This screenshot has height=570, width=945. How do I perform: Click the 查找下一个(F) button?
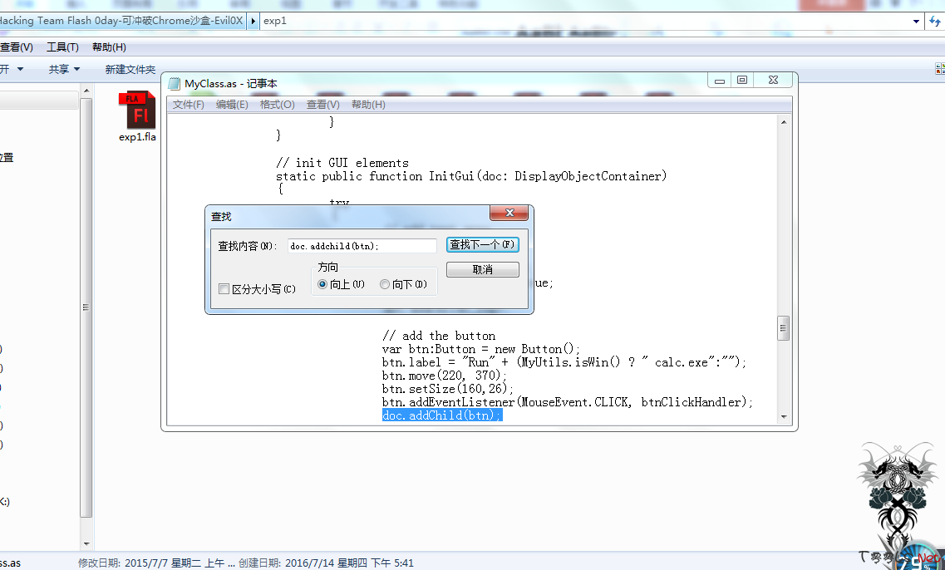click(x=482, y=244)
